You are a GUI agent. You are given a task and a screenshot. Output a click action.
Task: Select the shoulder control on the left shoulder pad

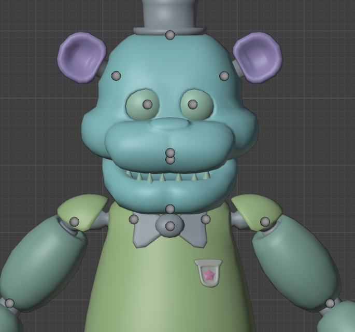(x=74, y=222)
